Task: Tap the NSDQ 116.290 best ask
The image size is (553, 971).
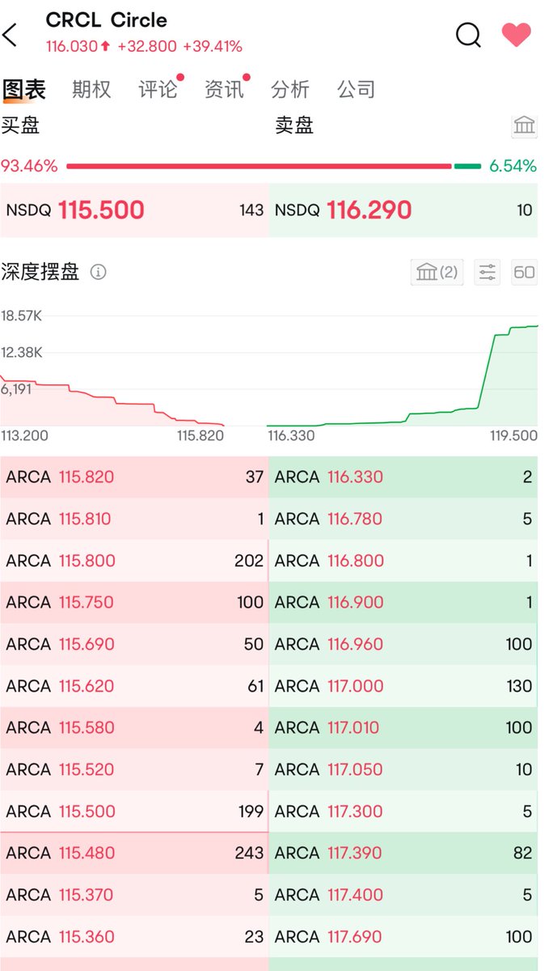Action: (403, 210)
